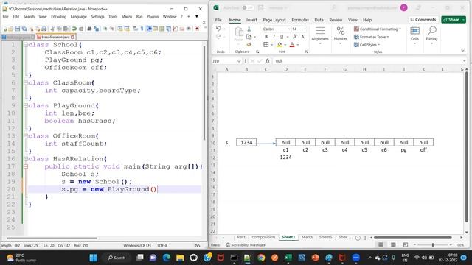
Task: Switch to the Marks sheet tab
Action: pos(307,237)
